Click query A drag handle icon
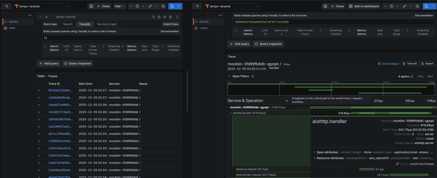437x178 pixels. tap(177, 17)
